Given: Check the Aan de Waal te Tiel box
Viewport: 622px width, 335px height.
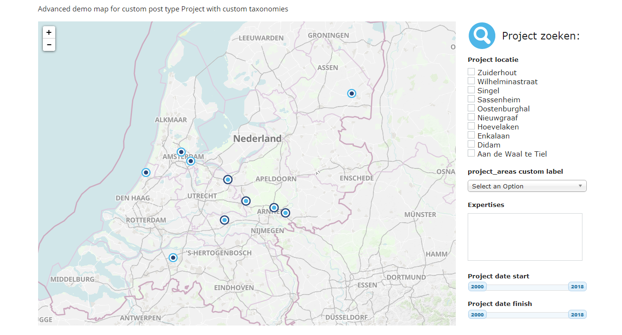Looking at the screenshot, I should 472,153.
